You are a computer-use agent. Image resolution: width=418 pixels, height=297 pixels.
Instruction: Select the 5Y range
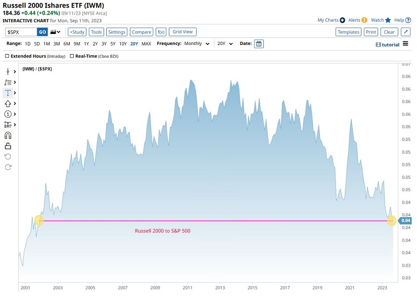coord(113,44)
